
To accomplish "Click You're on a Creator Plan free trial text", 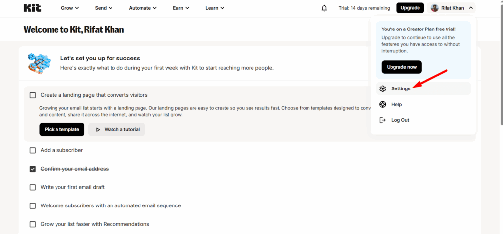I will coord(419,29).
